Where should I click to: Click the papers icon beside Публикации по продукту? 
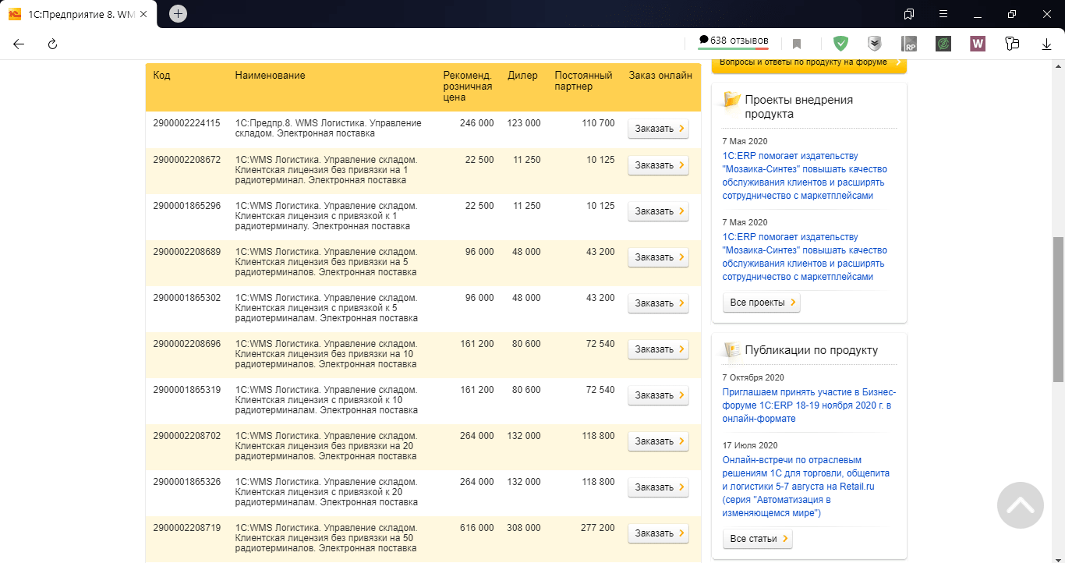coord(732,350)
